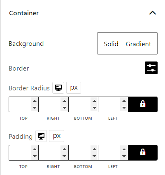The image size is (165, 175).
Task: Open the Border settings sliders icon
Action: (x=151, y=68)
